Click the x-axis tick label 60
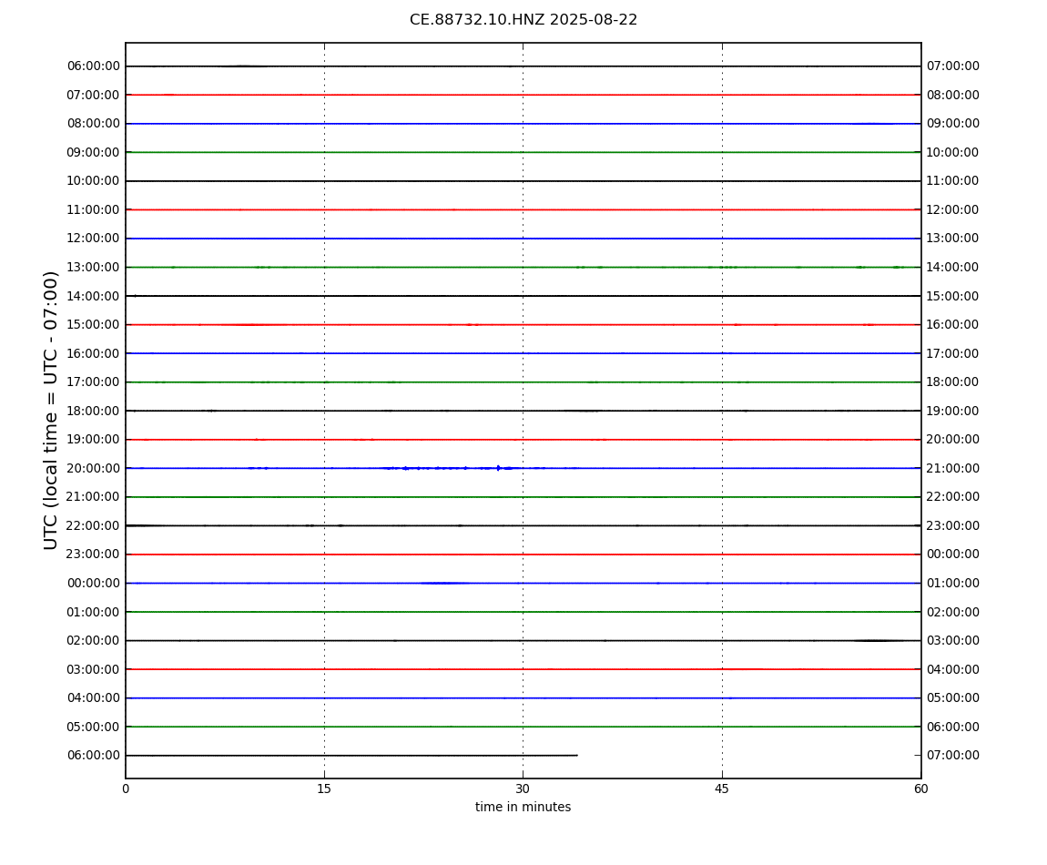The width and height of the screenshot is (1047, 865). pyautogui.click(x=920, y=789)
